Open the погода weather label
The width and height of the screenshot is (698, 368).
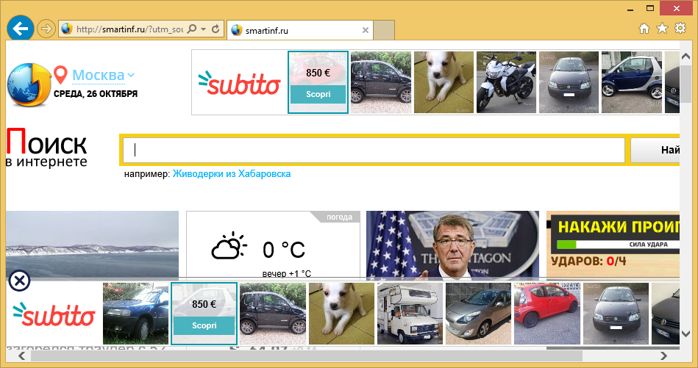click(339, 217)
